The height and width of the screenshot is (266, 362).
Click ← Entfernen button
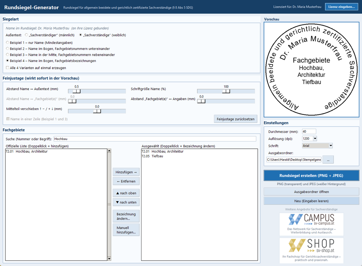126,181
